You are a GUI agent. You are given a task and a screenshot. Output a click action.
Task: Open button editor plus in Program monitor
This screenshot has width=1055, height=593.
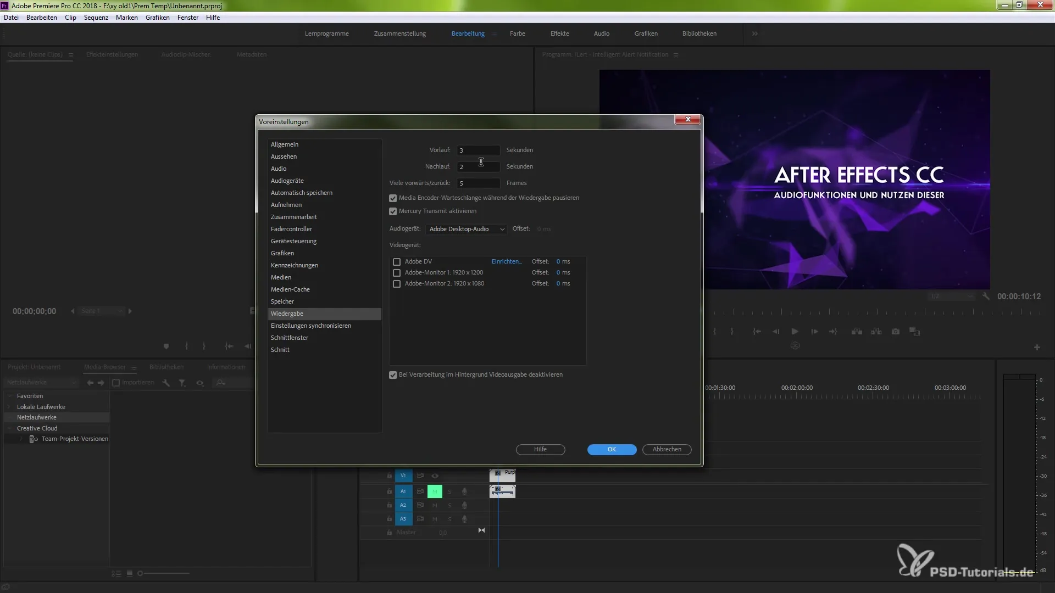pos(1037,348)
